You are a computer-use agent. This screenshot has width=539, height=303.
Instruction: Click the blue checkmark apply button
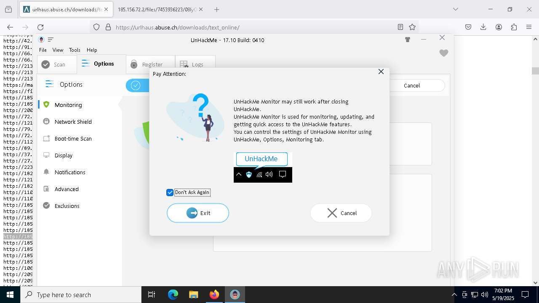[136, 85]
